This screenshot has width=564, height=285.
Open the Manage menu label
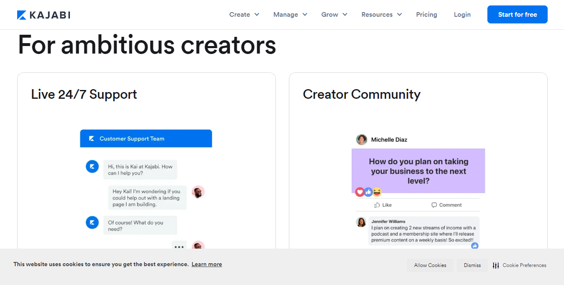tap(286, 15)
